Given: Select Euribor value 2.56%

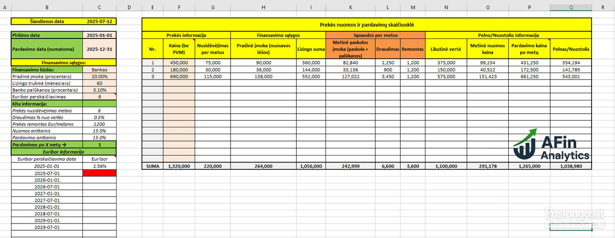Looking at the screenshot, I should coord(100,166).
